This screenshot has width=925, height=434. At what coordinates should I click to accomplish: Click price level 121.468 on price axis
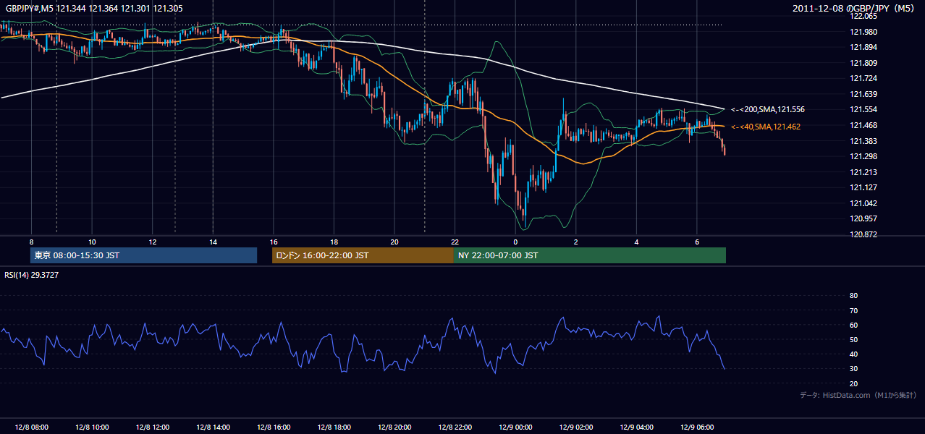pyautogui.click(x=864, y=125)
